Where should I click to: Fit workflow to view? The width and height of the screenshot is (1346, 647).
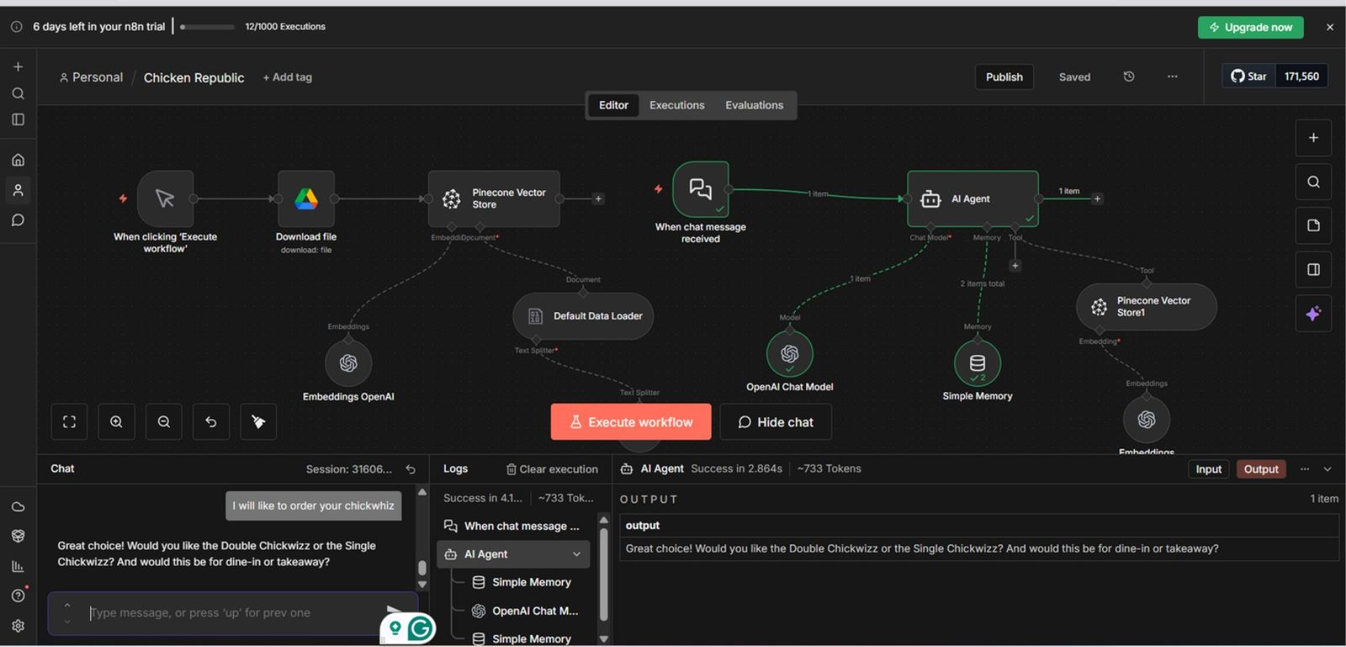coord(69,422)
